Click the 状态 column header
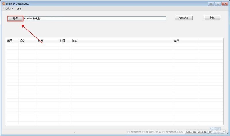Screen dimensions: 230x136 122,41
